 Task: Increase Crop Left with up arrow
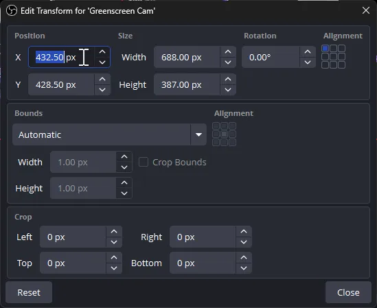point(114,231)
